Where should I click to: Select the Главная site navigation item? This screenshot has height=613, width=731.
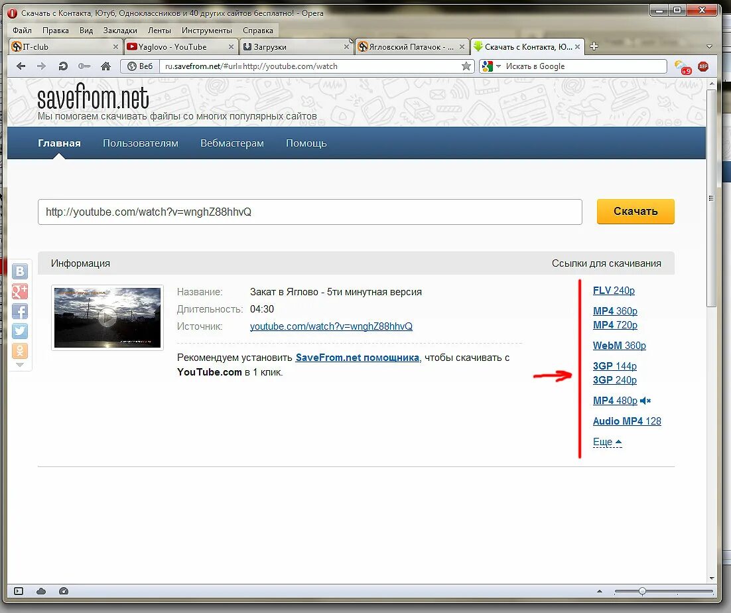tap(59, 143)
